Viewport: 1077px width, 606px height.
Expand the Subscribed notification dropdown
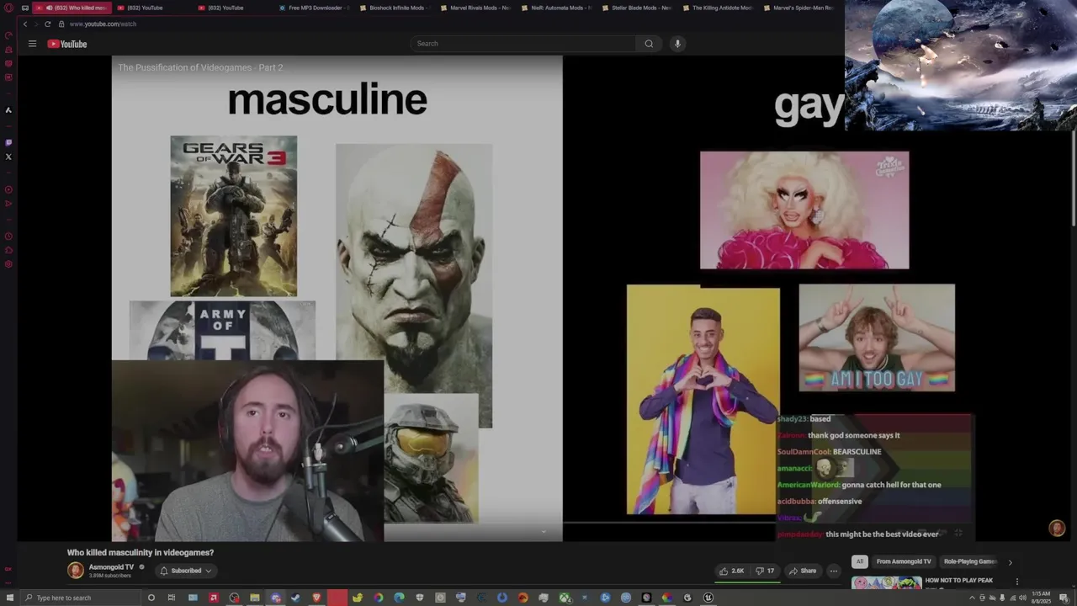[185, 571]
